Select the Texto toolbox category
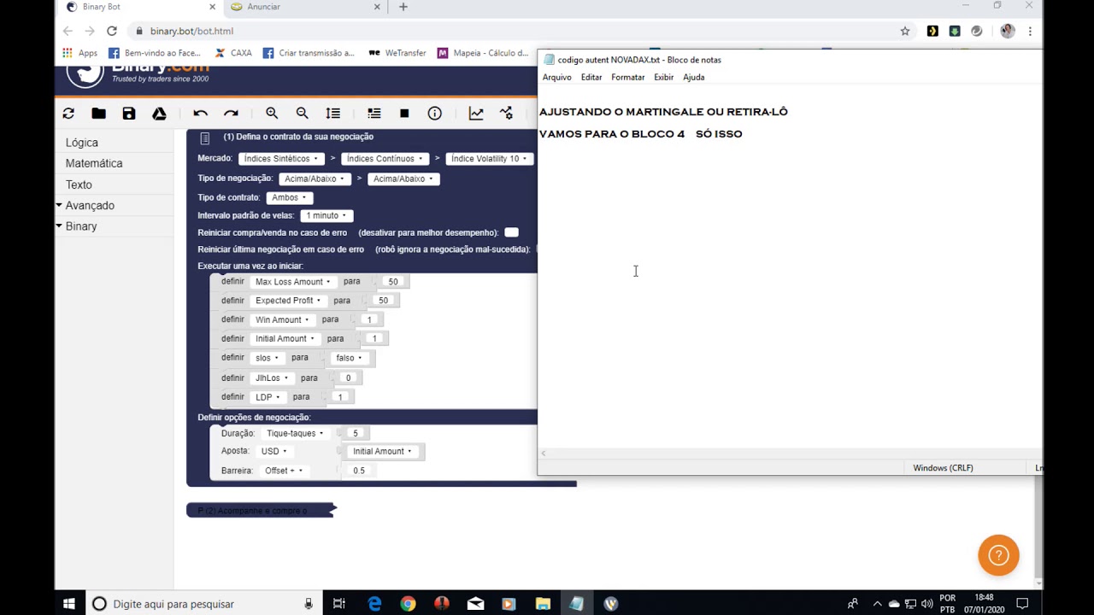 coord(79,184)
